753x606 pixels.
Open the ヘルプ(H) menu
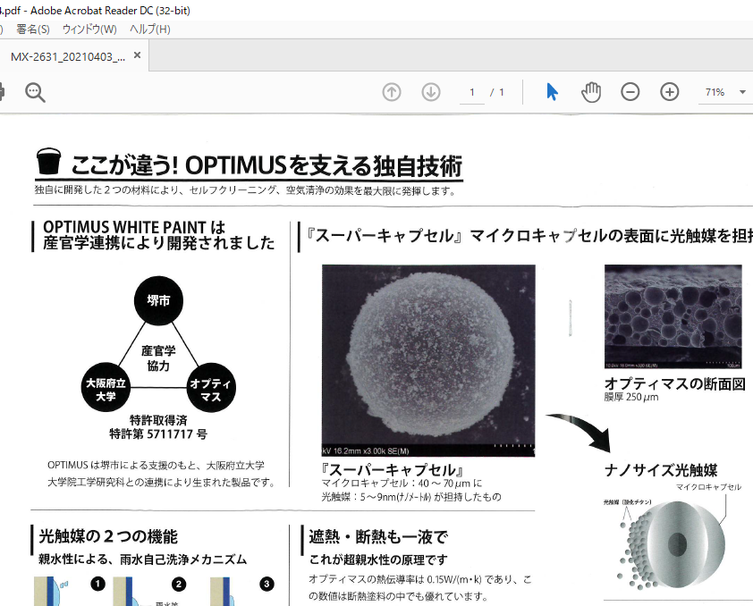pyautogui.click(x=150, y=29)
